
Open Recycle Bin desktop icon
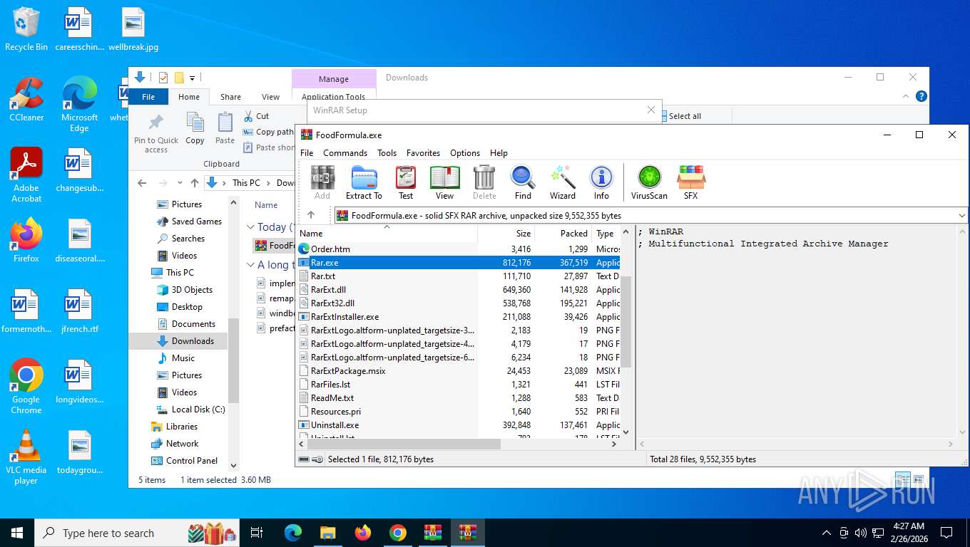[26, 29]
